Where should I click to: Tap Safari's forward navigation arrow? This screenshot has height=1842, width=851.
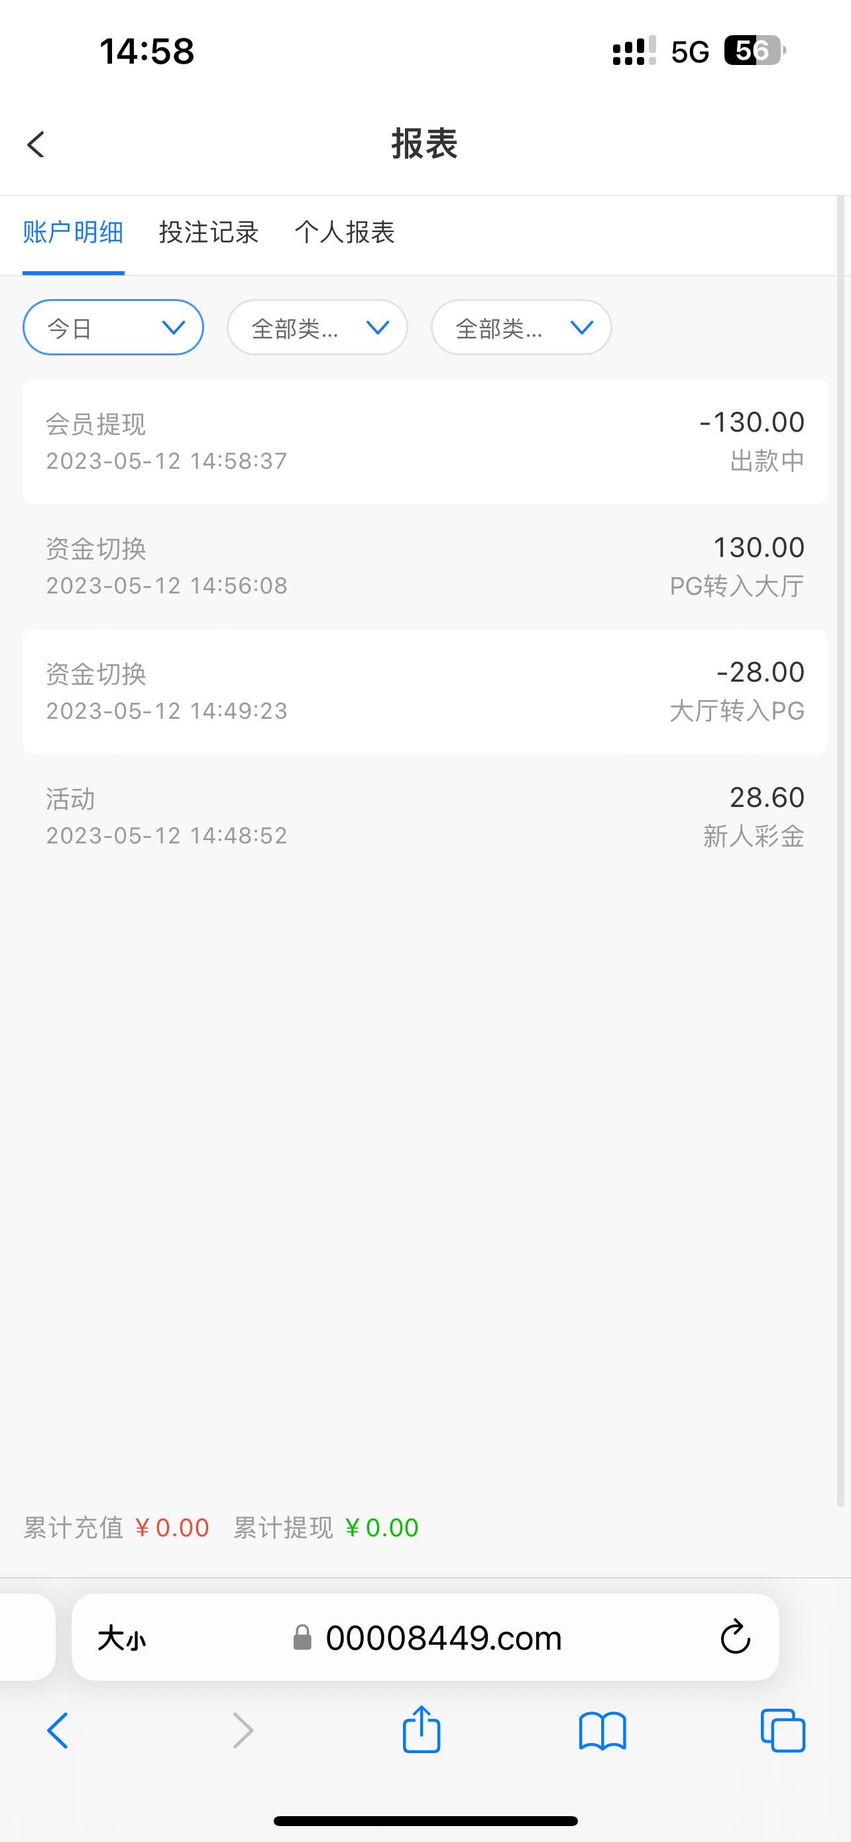[x=243, y=1731]
